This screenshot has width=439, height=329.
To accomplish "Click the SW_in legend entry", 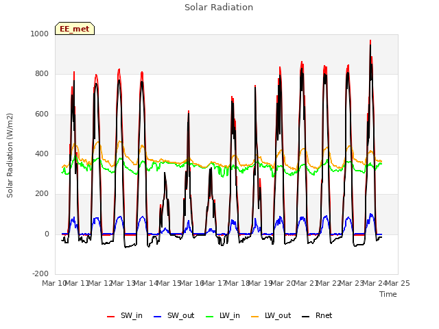I will click(x=125, y=315).
